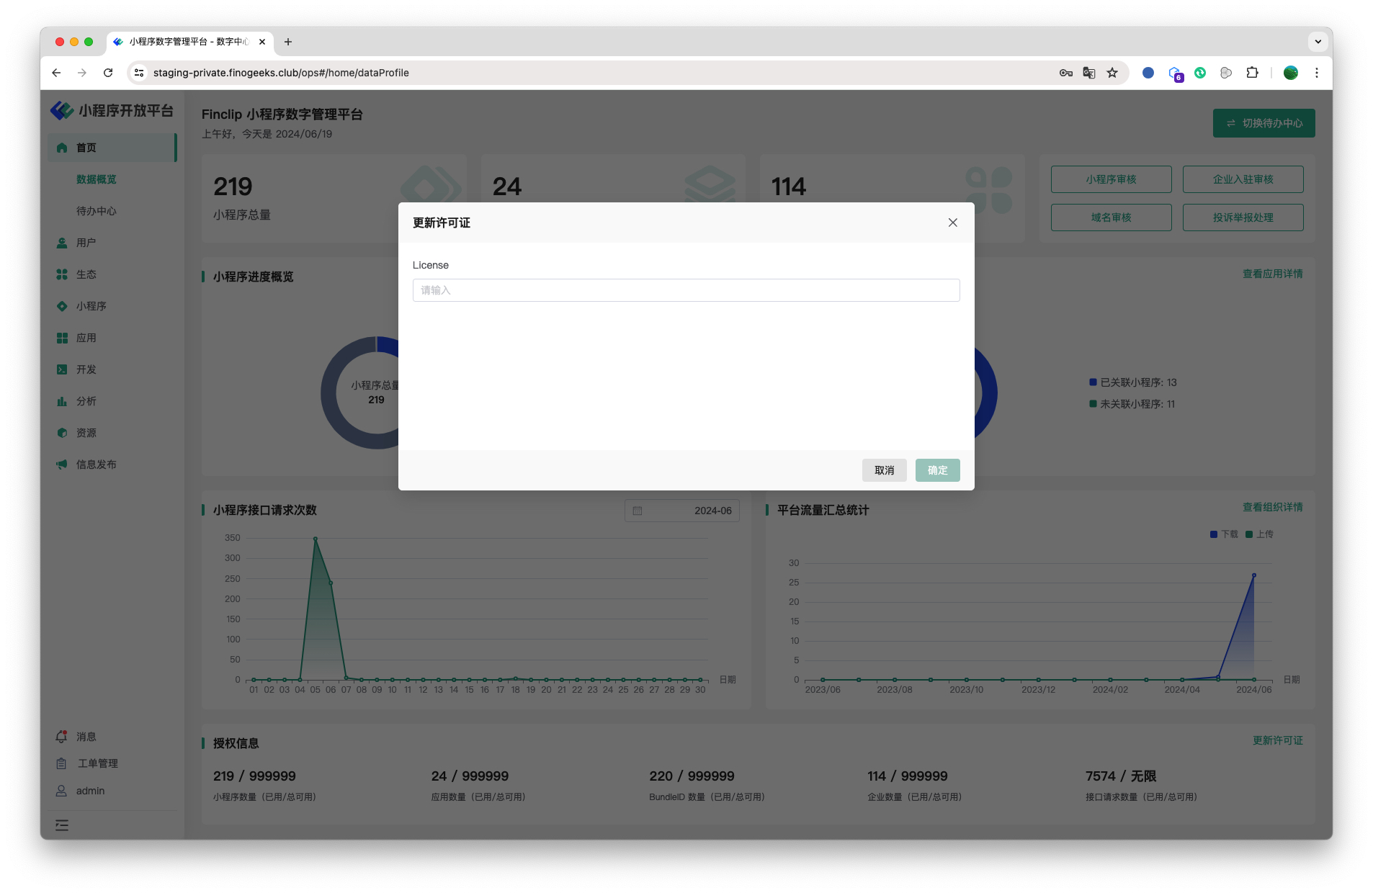The height and width of the screenshot is (893, 1373).
Task: Click the License input field
Action: (x=685, y=290)
